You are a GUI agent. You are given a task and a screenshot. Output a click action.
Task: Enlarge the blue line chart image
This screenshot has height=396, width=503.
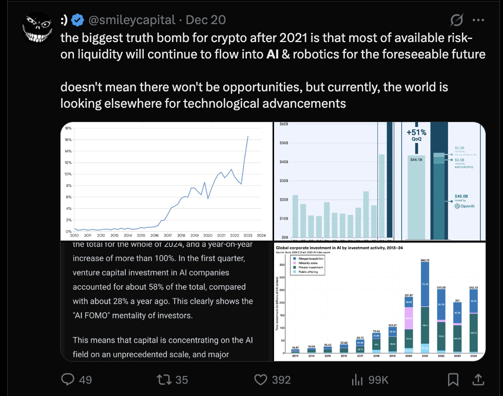pyautogui.click(x=166, y=181)
